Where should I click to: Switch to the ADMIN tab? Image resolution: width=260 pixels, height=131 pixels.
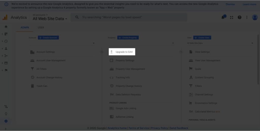click(x=25, y=27)
